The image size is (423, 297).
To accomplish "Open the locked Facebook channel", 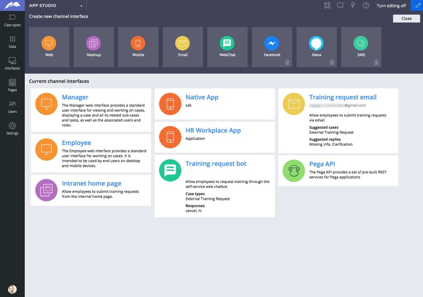I will [272, 43].
